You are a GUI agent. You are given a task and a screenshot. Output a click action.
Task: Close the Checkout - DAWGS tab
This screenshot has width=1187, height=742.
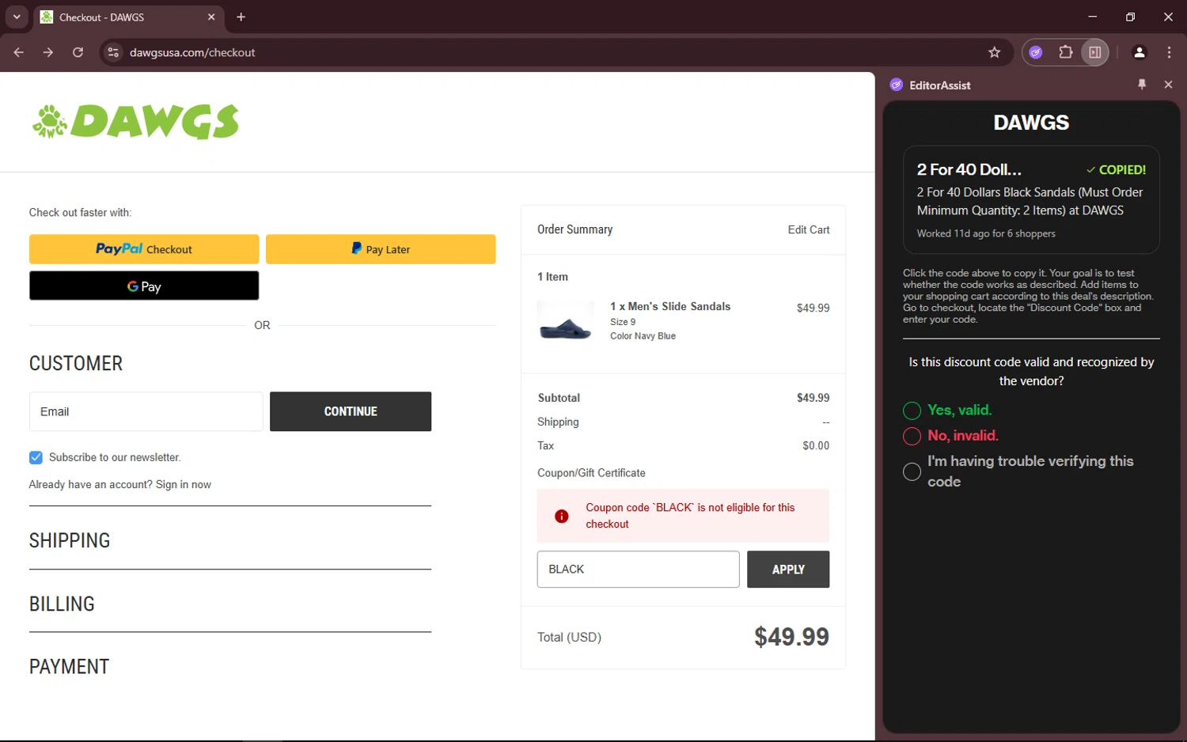211,17
